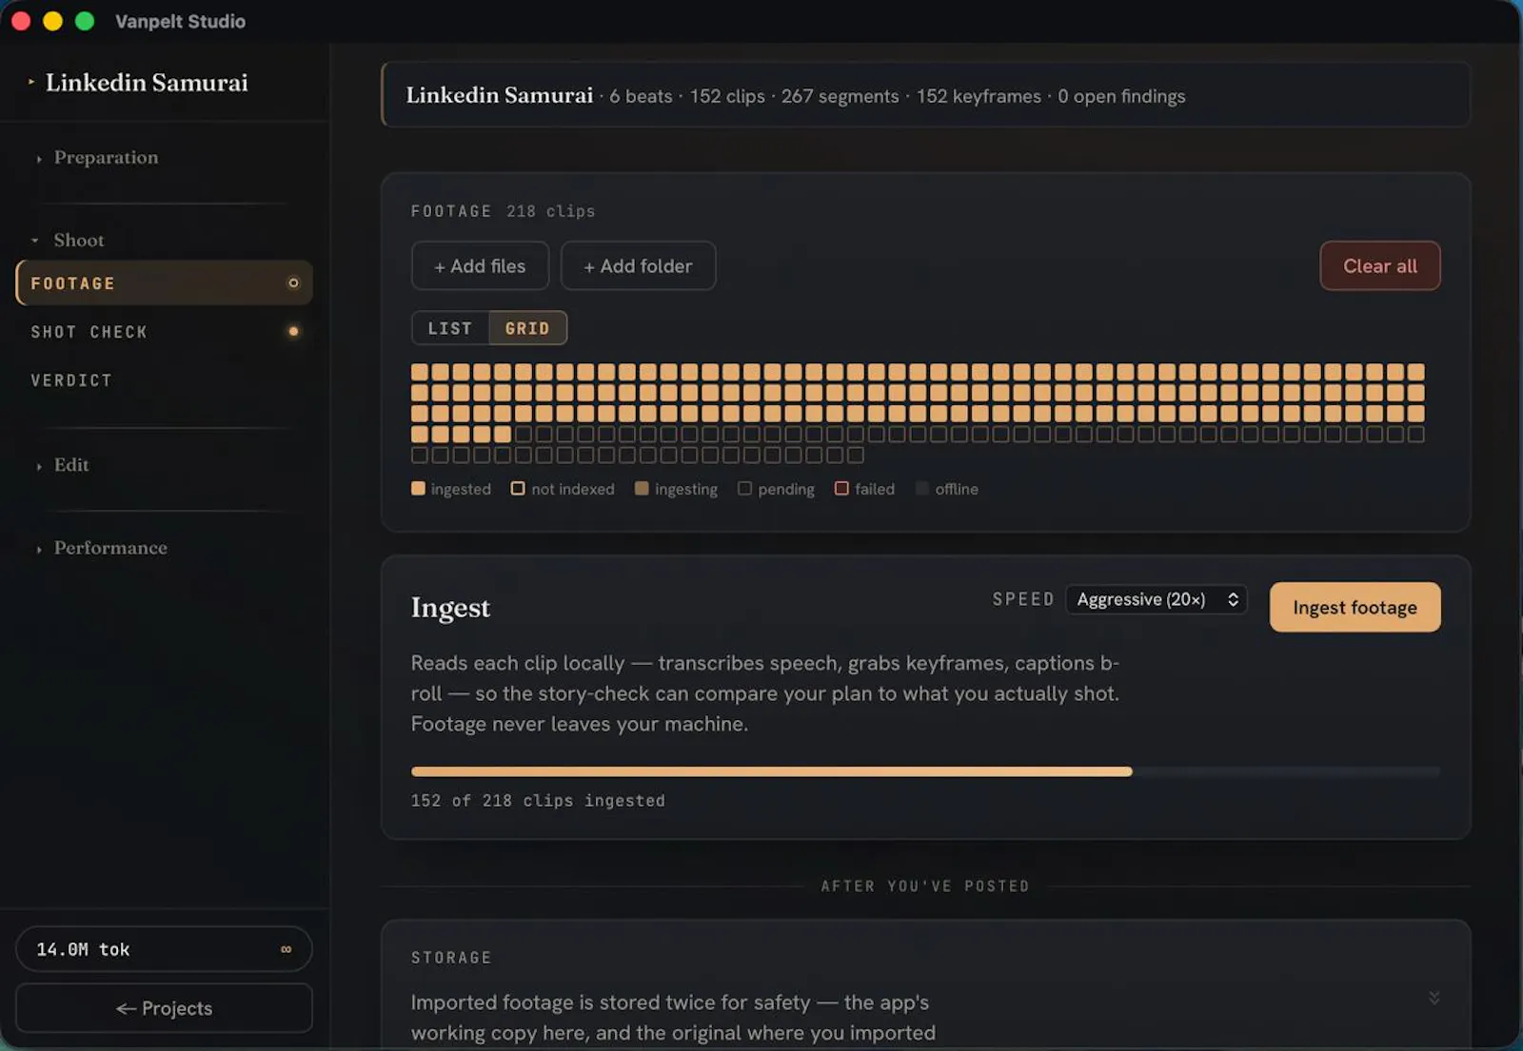Open the Shot Check page

164,332
